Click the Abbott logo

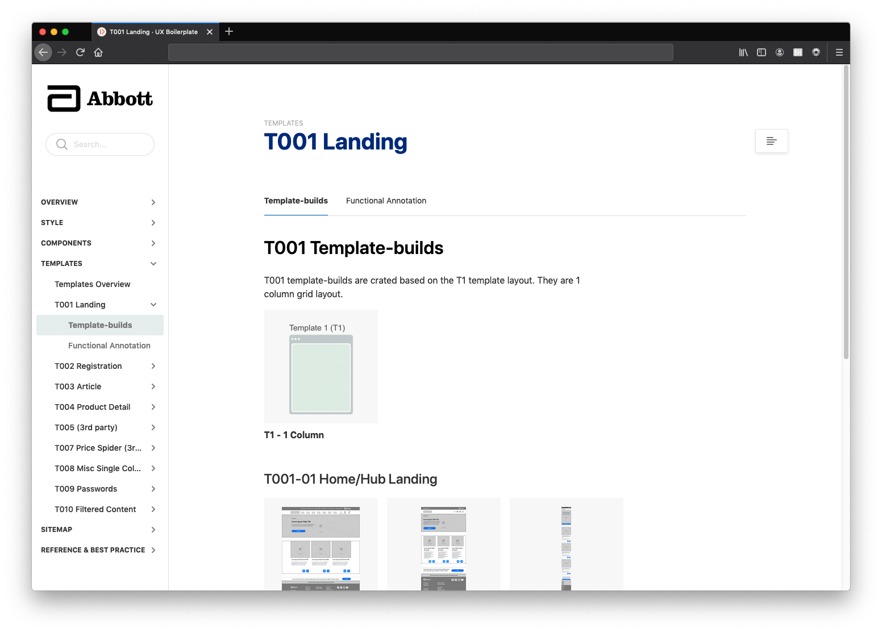coord(99,98)
